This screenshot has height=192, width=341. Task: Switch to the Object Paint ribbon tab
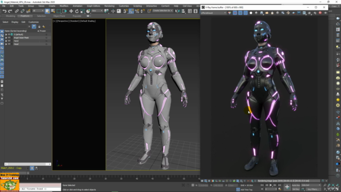(59, 16)
